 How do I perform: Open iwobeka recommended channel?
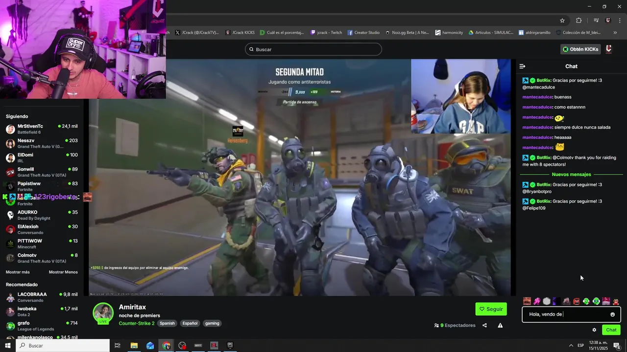pos(42,311)
